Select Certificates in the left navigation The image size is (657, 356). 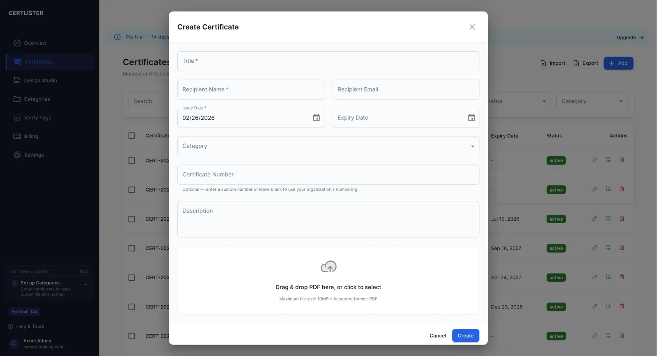(39, 62)
